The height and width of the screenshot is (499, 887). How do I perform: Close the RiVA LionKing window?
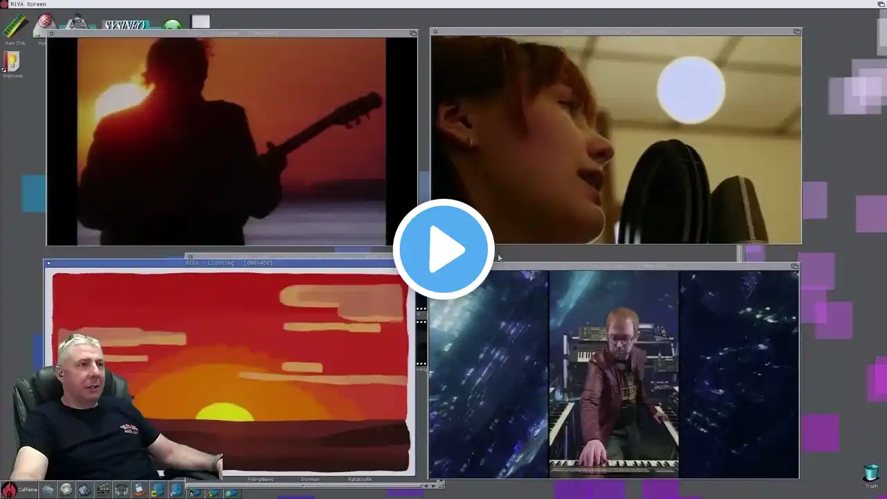(49, 263)
